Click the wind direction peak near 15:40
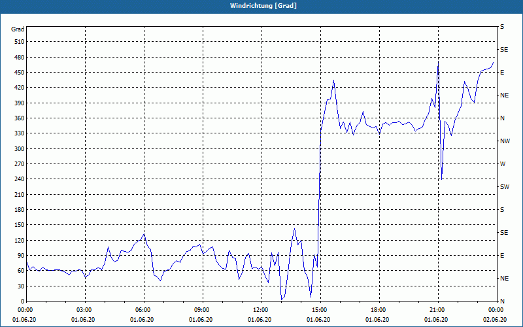The image size is (523, 327). pyautogui.click(x=333, y=80)
